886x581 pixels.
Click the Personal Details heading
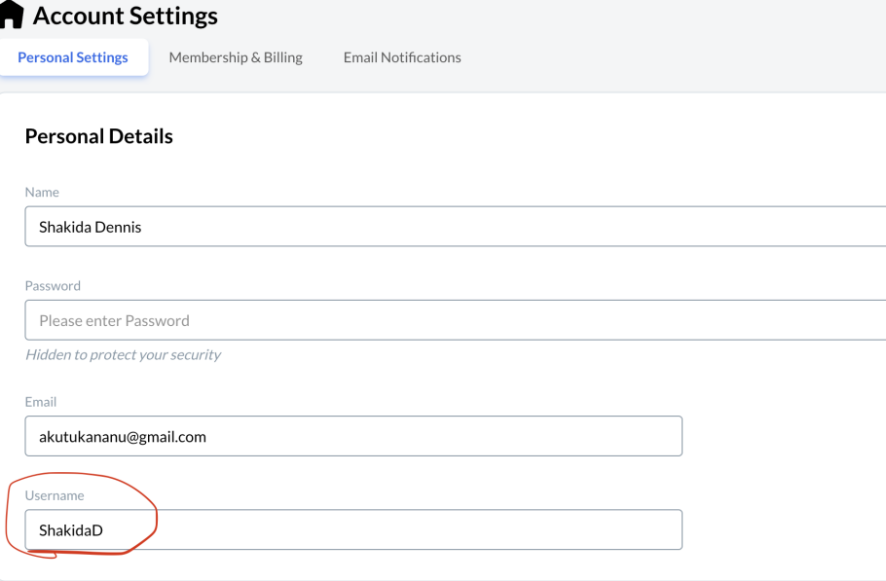[x=99, y=136]
